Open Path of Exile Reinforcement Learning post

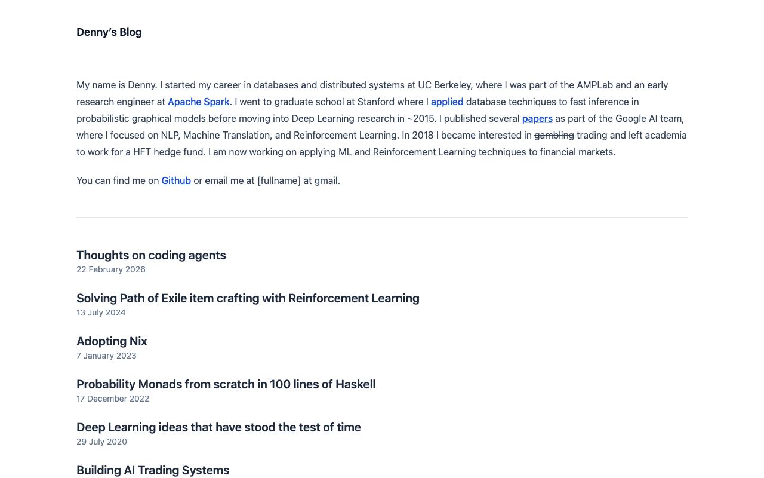[248, 298]
